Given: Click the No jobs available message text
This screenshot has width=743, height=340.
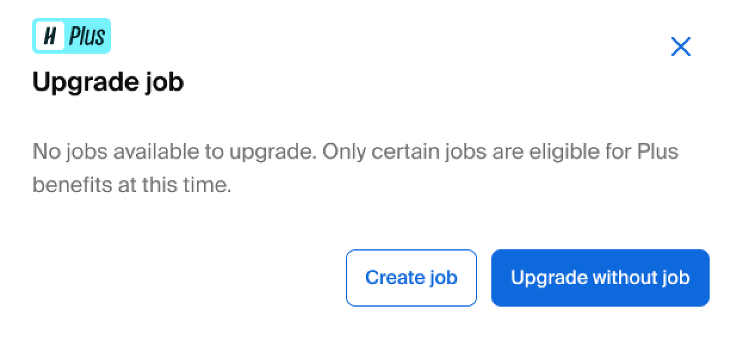Looking at the screenshot, I should tap(355, 168).
